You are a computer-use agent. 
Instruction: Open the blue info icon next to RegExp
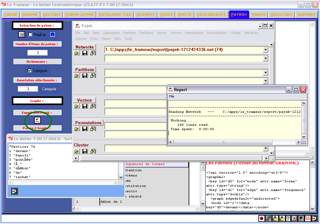(52, 34)
